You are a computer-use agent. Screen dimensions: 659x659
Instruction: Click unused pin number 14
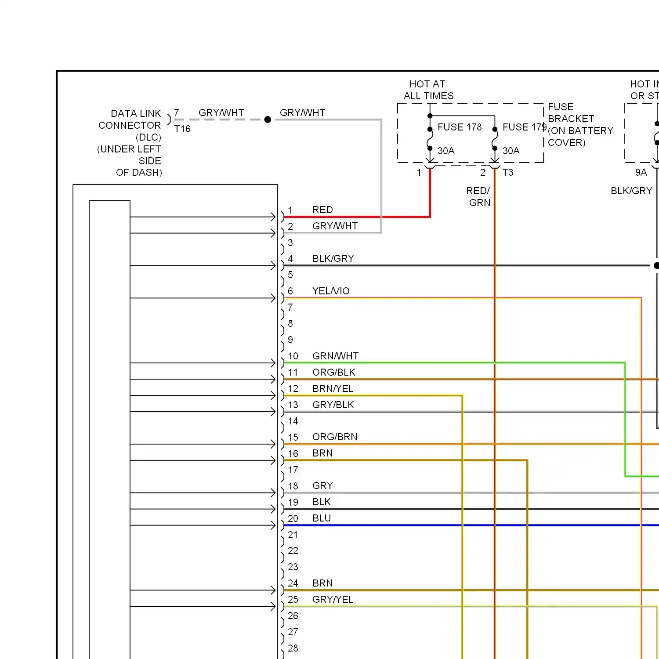click(293, 421)
